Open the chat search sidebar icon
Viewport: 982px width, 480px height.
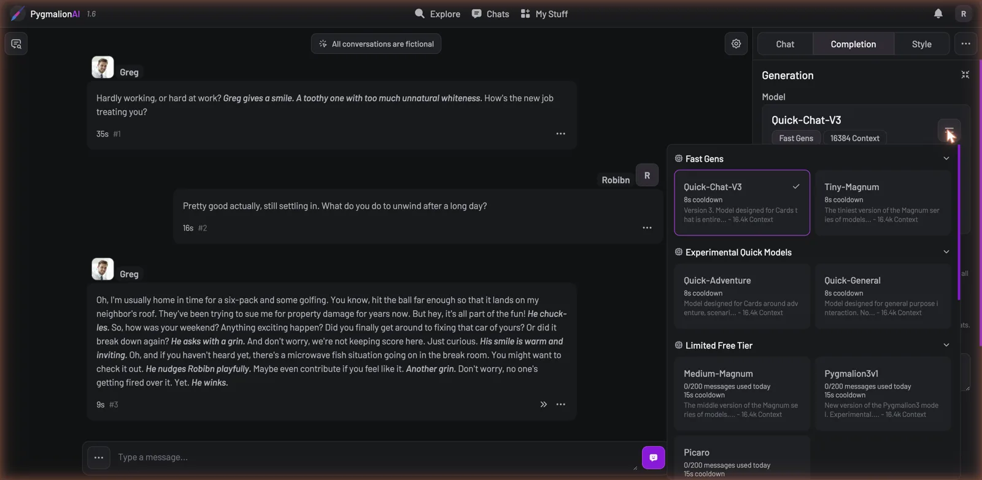click(16, 44)
